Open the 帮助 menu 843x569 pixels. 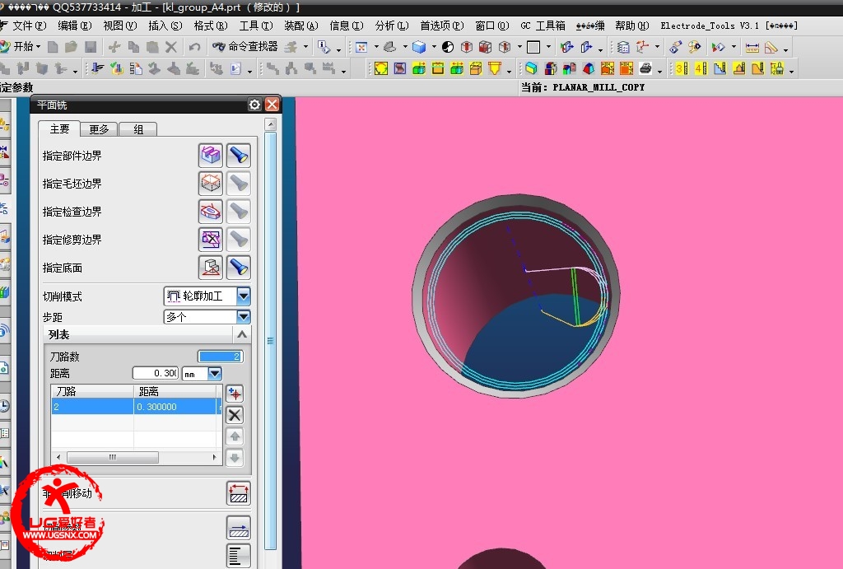(632, 26)
